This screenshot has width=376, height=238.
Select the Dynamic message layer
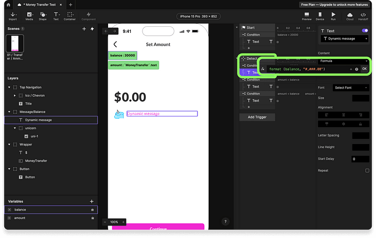(51, 120)
